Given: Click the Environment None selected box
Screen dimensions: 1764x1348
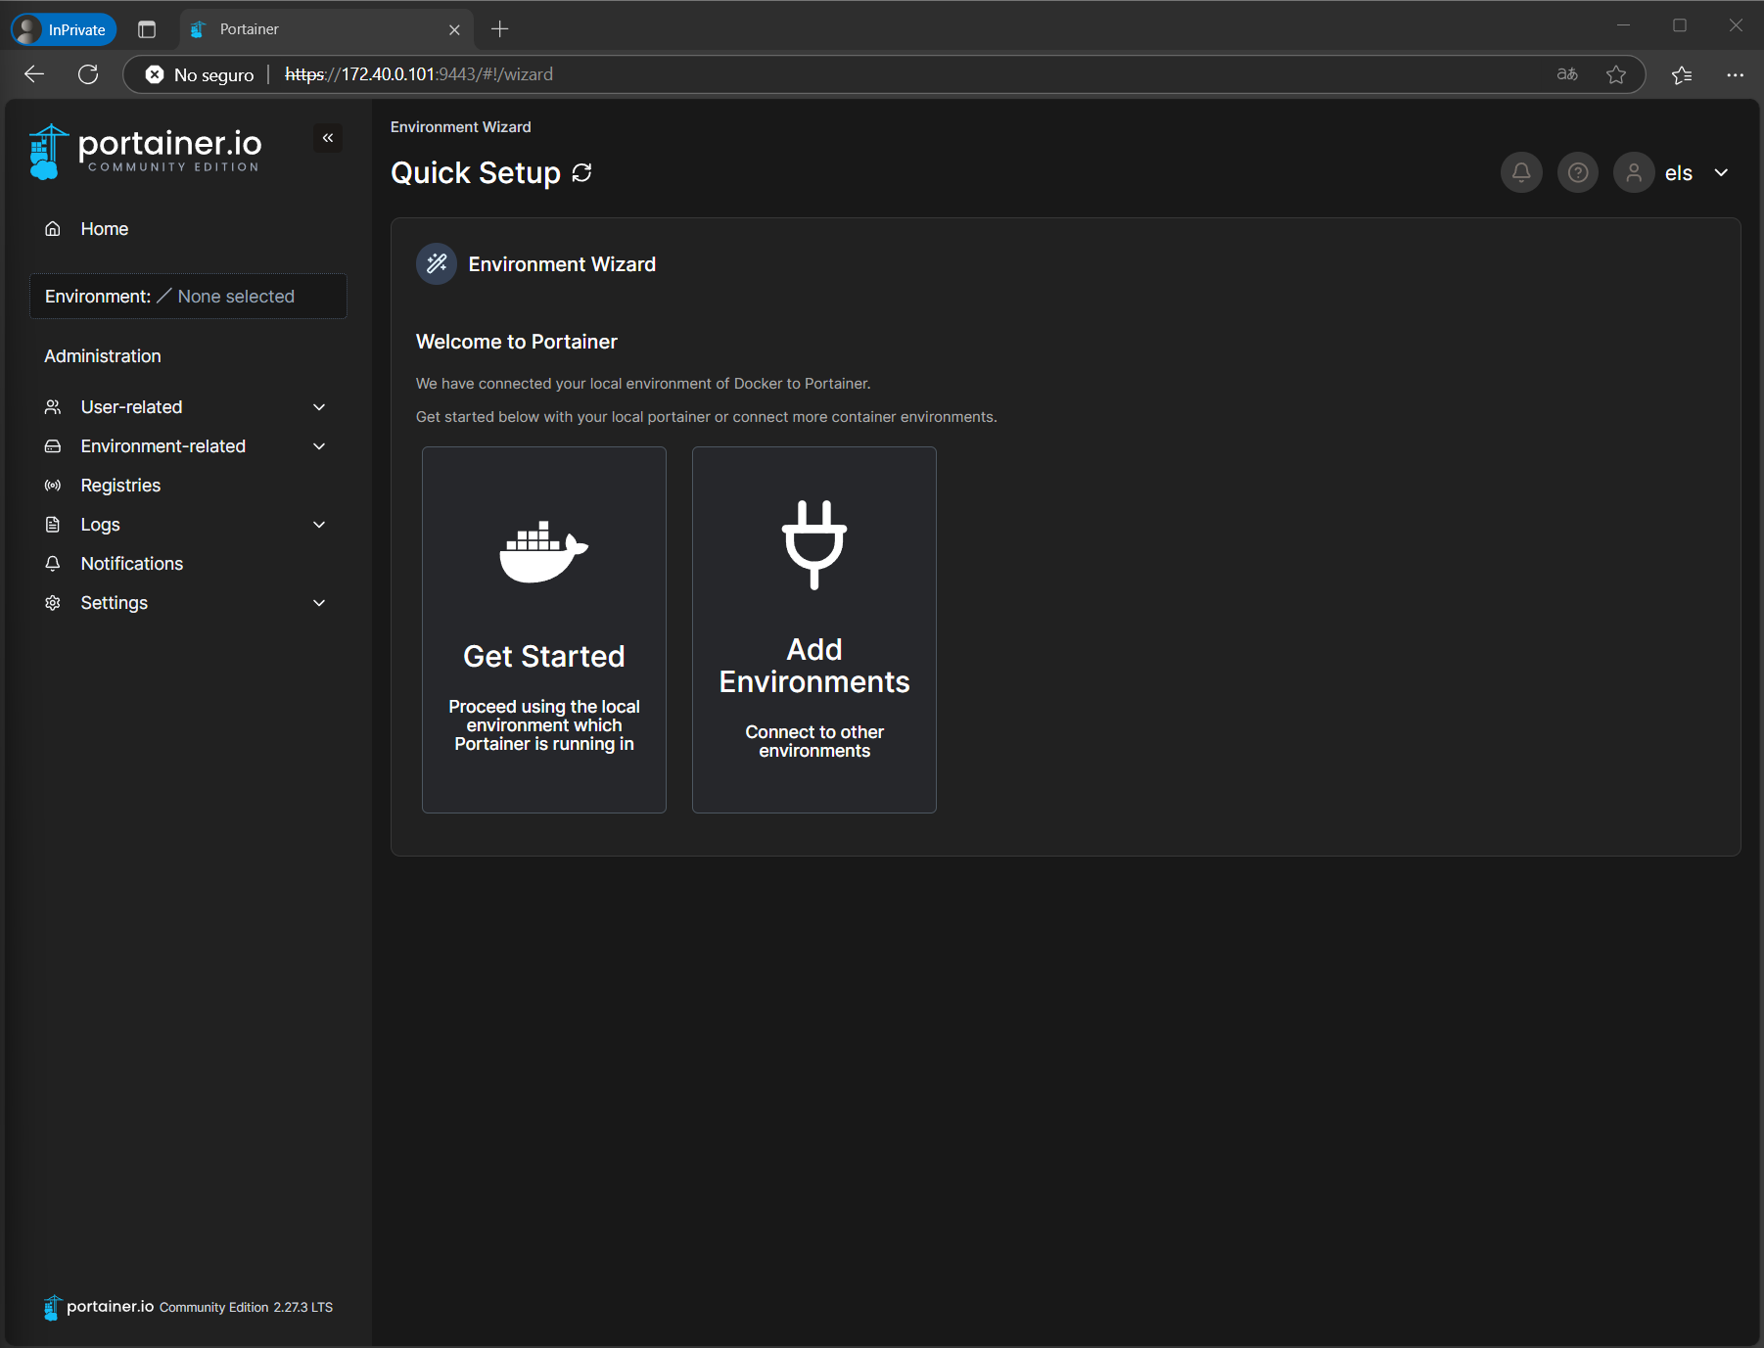Looking at the screenshot, I should (x=188, y=297).
